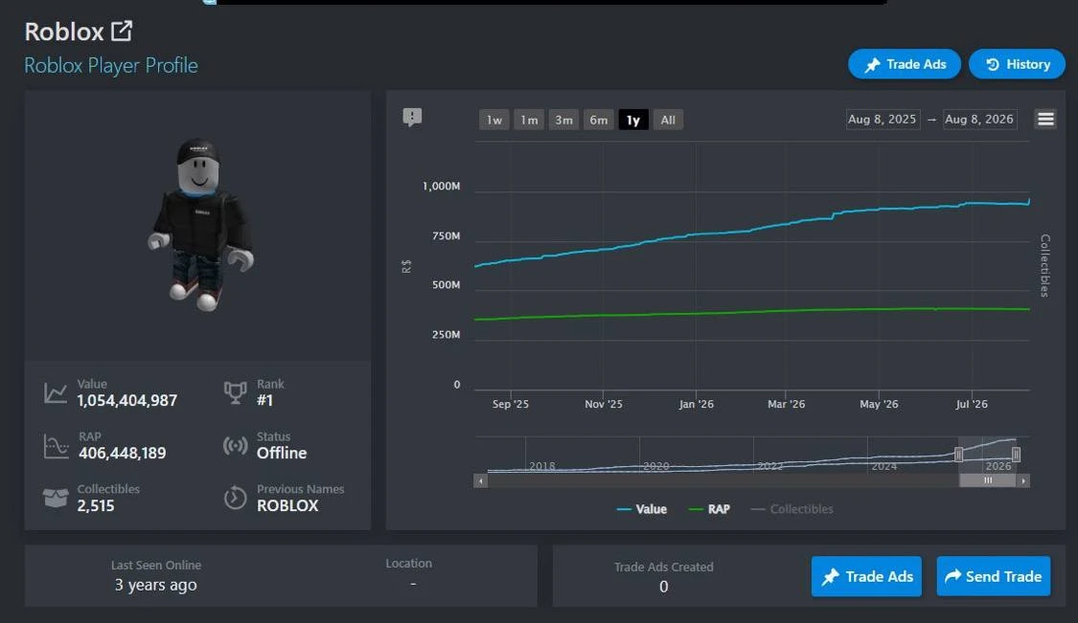Open the external link icon beside Roblox
Screen dimensions: 1078x623
coord(122,31)
